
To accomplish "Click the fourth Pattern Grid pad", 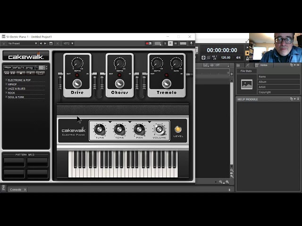I will (x=37, y=174).
